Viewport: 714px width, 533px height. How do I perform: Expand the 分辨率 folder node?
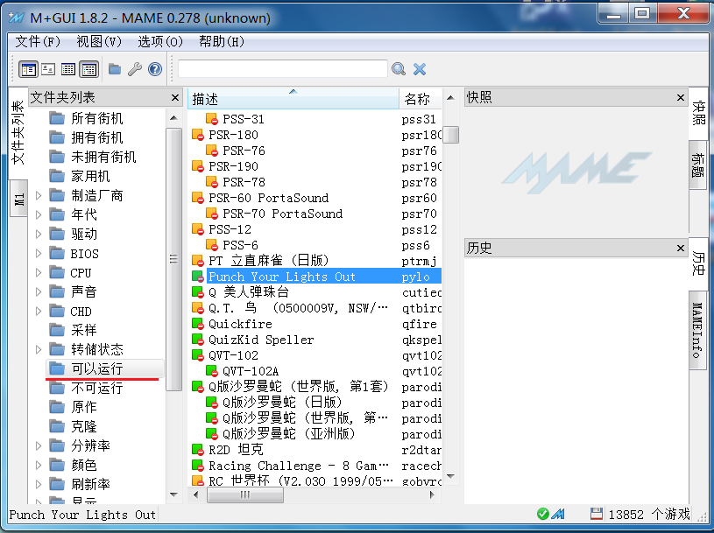click(39, 446)
